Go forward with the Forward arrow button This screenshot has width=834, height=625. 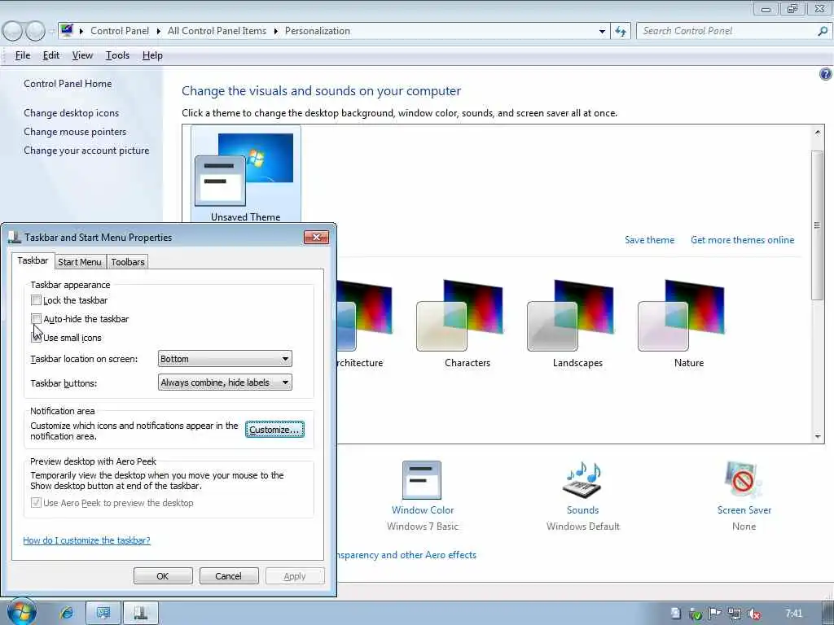tap(35, 31)
